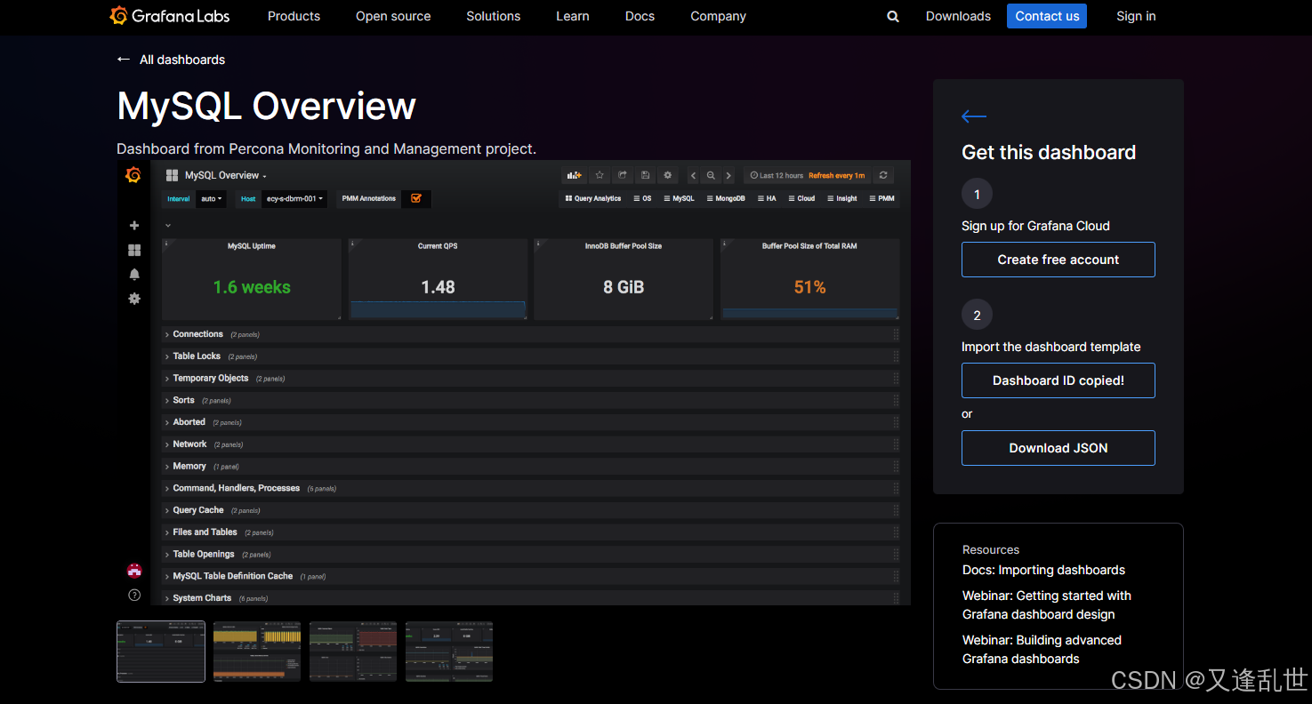Click the Add panel chart icon

(x=574, y=175)
